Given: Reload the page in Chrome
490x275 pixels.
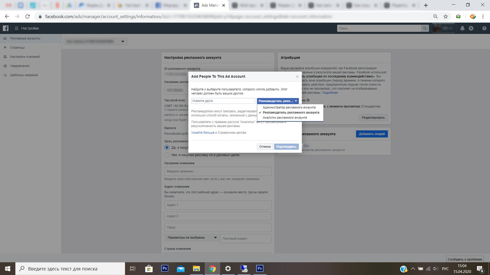Looking at the screenshot, I should tap(27, 16).
